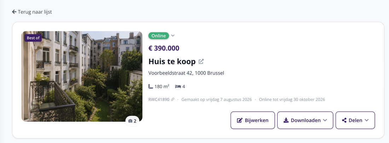Viewport: 389px width, 143px height.
Task: Click the reference code RWC41890
Action: (159, 99)
